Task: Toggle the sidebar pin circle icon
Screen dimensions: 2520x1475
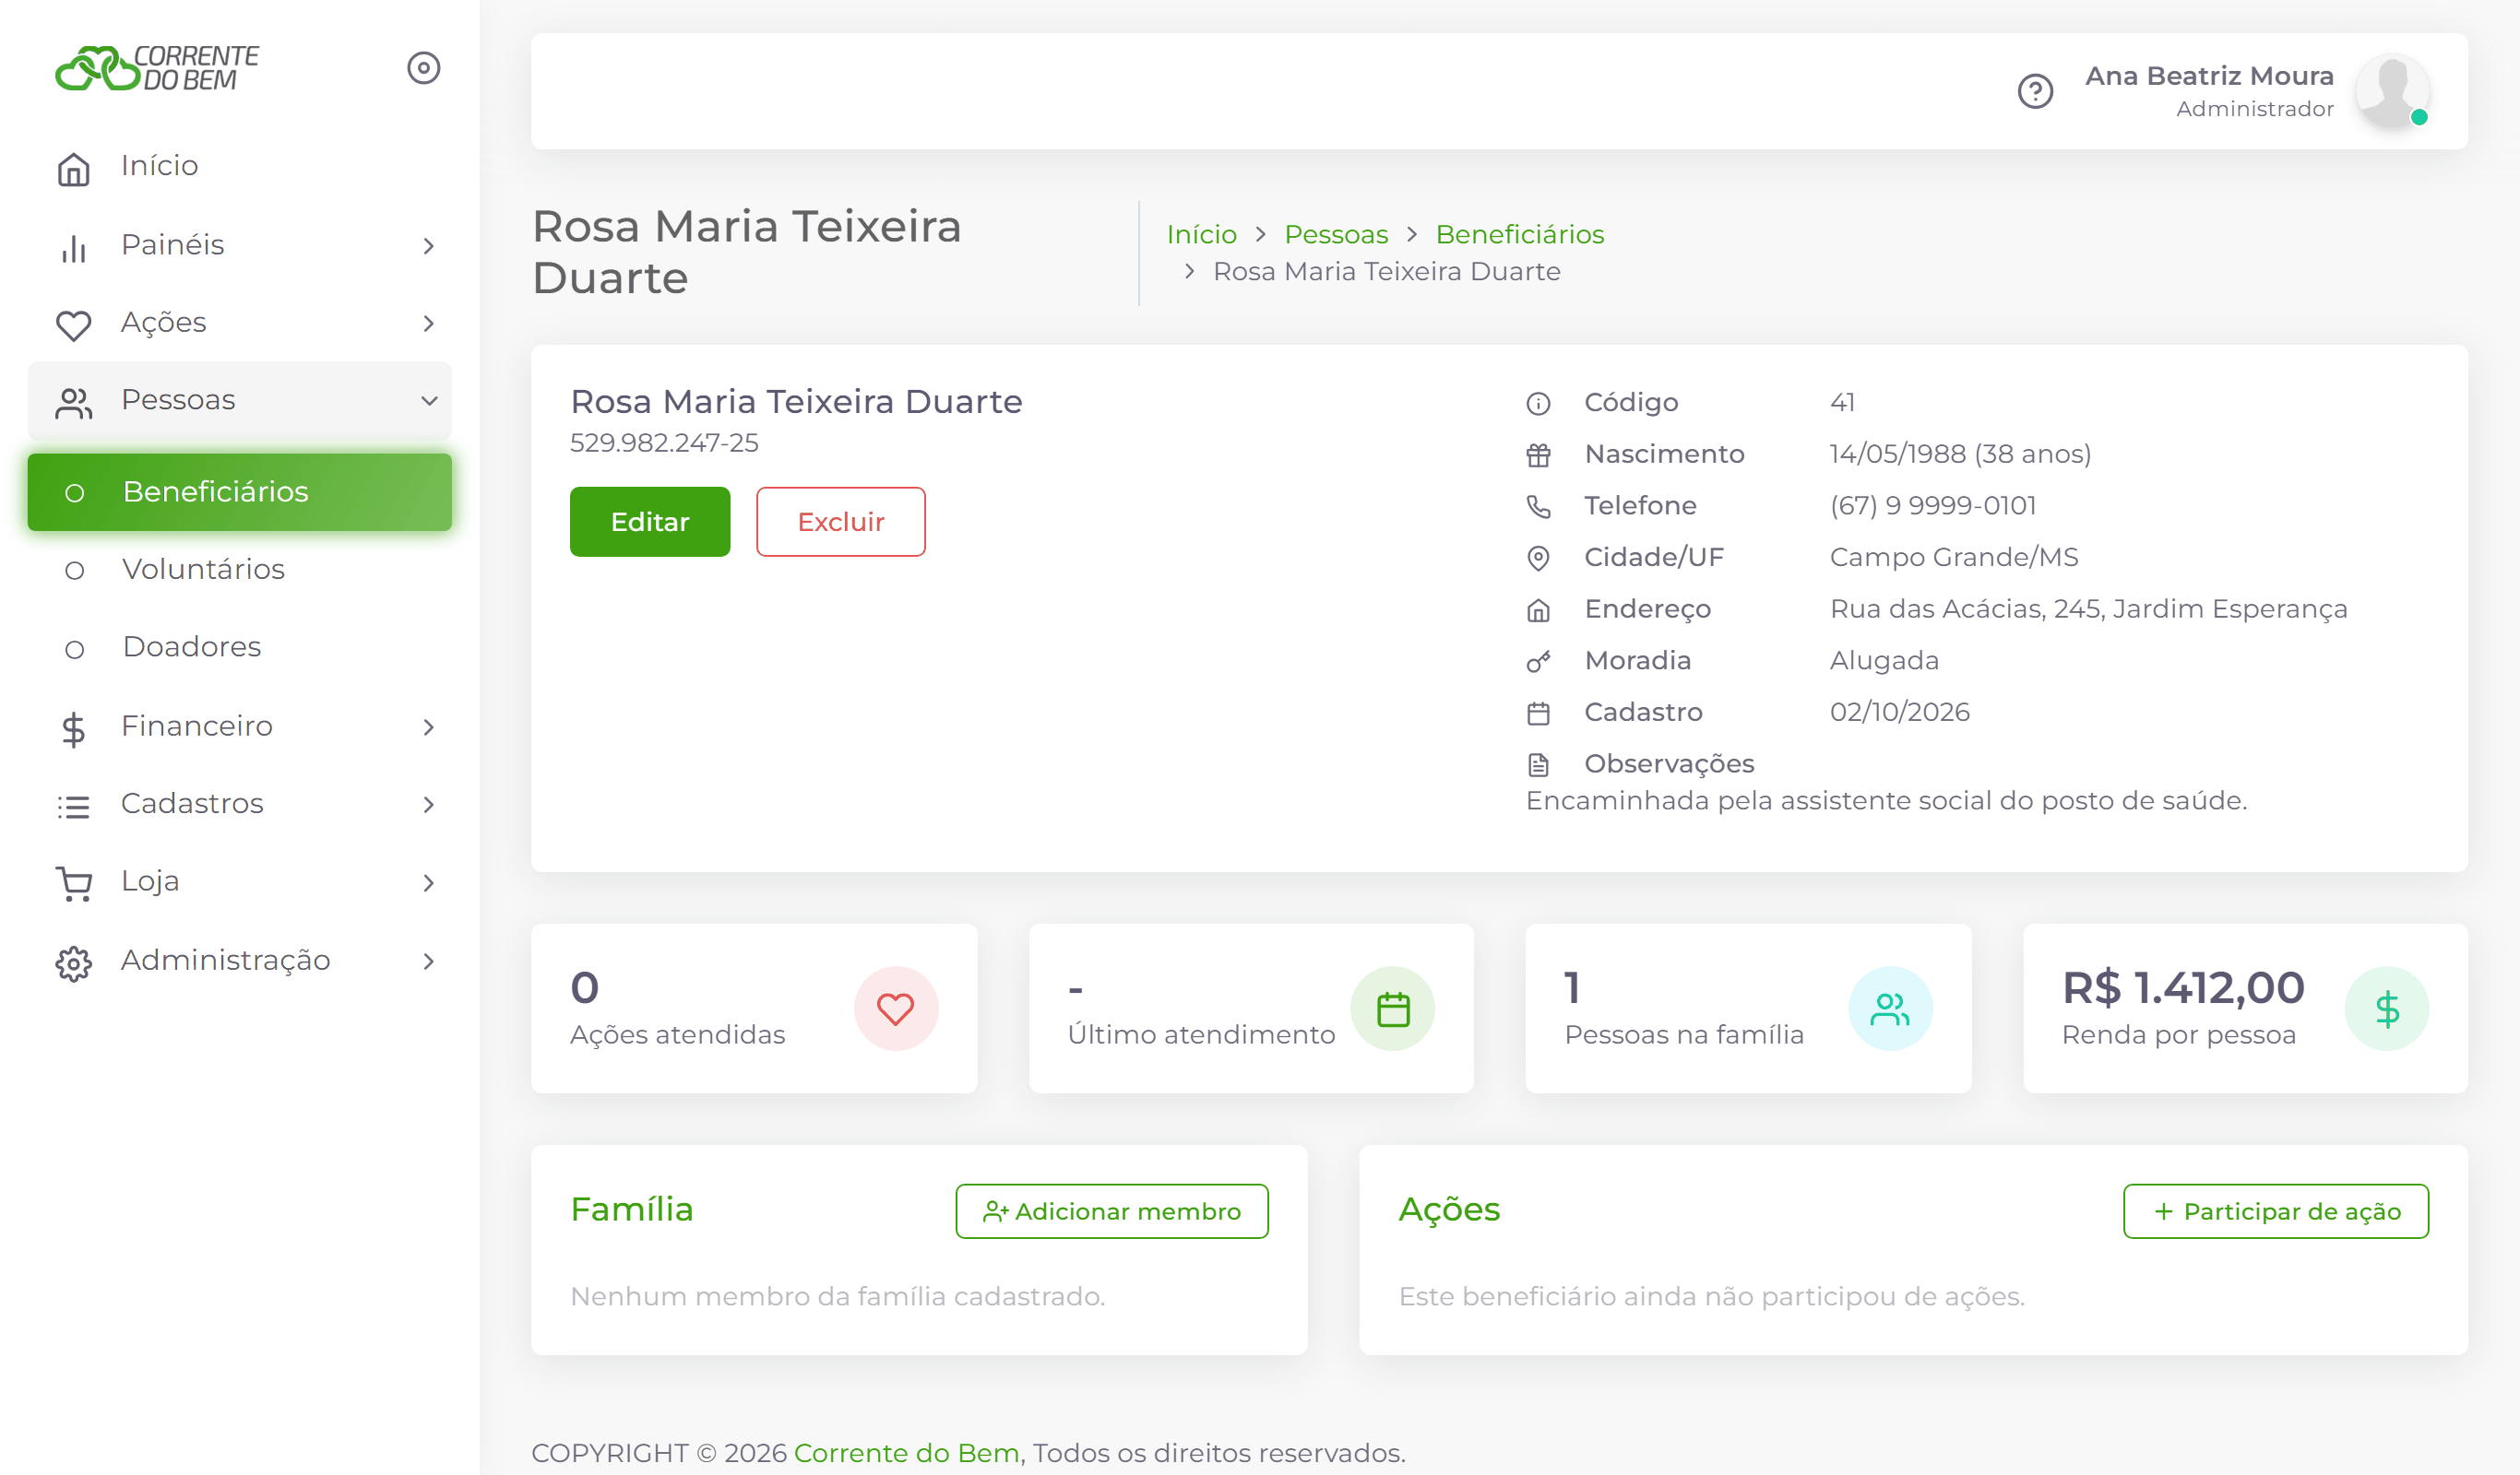Action: click(424, 68)
